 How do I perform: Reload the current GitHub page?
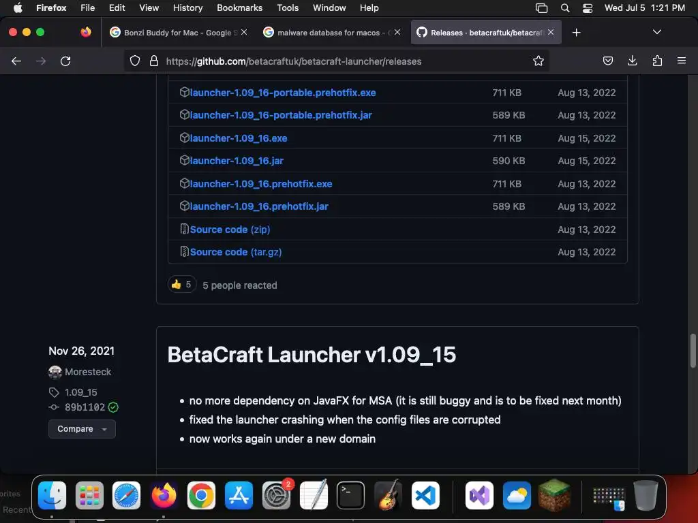click(x=65, y=61)
